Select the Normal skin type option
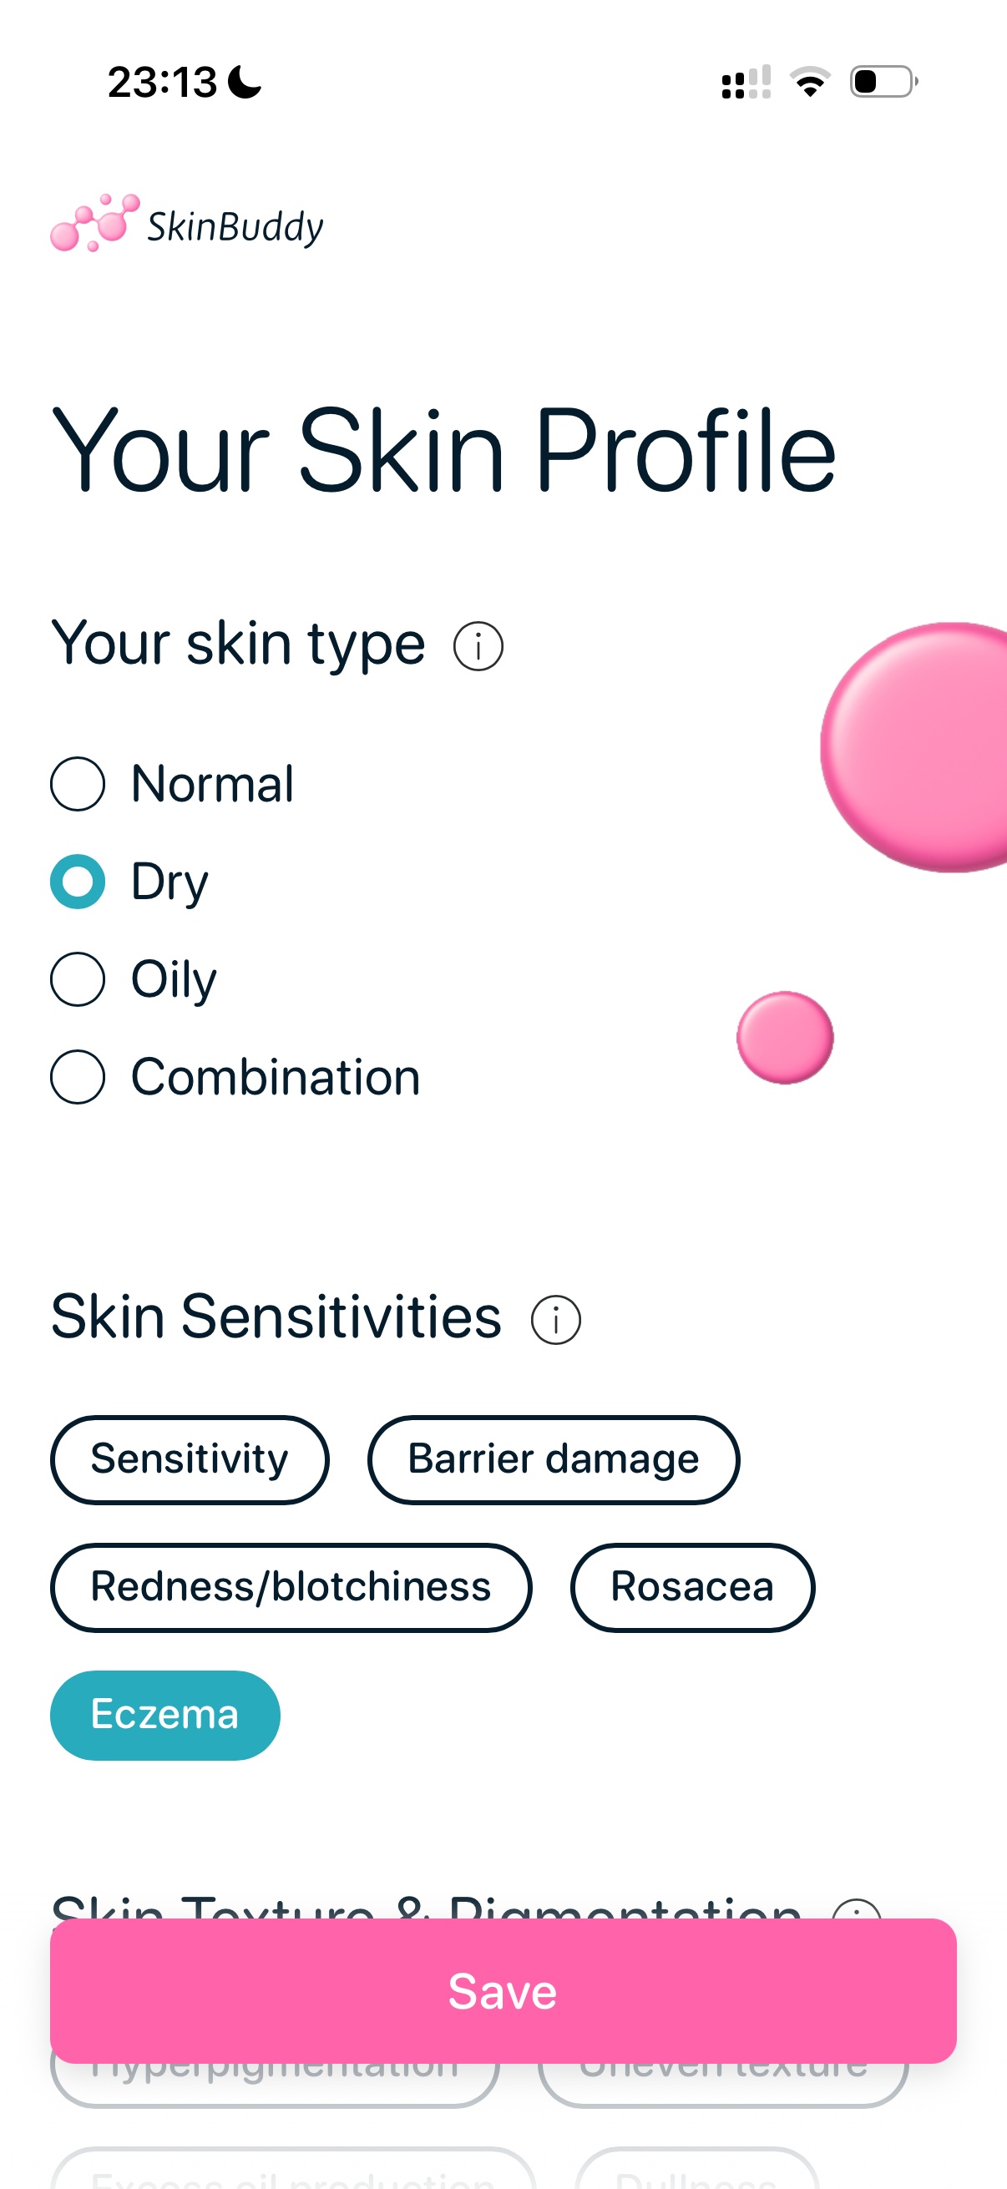 (x=78, y=783)
